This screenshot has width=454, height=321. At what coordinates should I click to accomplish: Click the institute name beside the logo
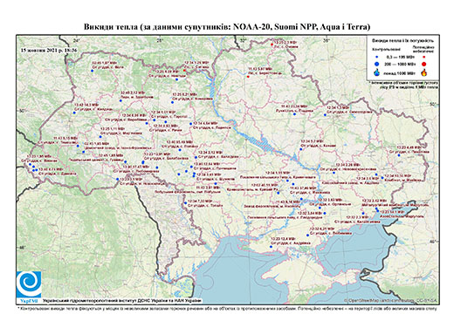pyautogui.click(x=122, y=301)
